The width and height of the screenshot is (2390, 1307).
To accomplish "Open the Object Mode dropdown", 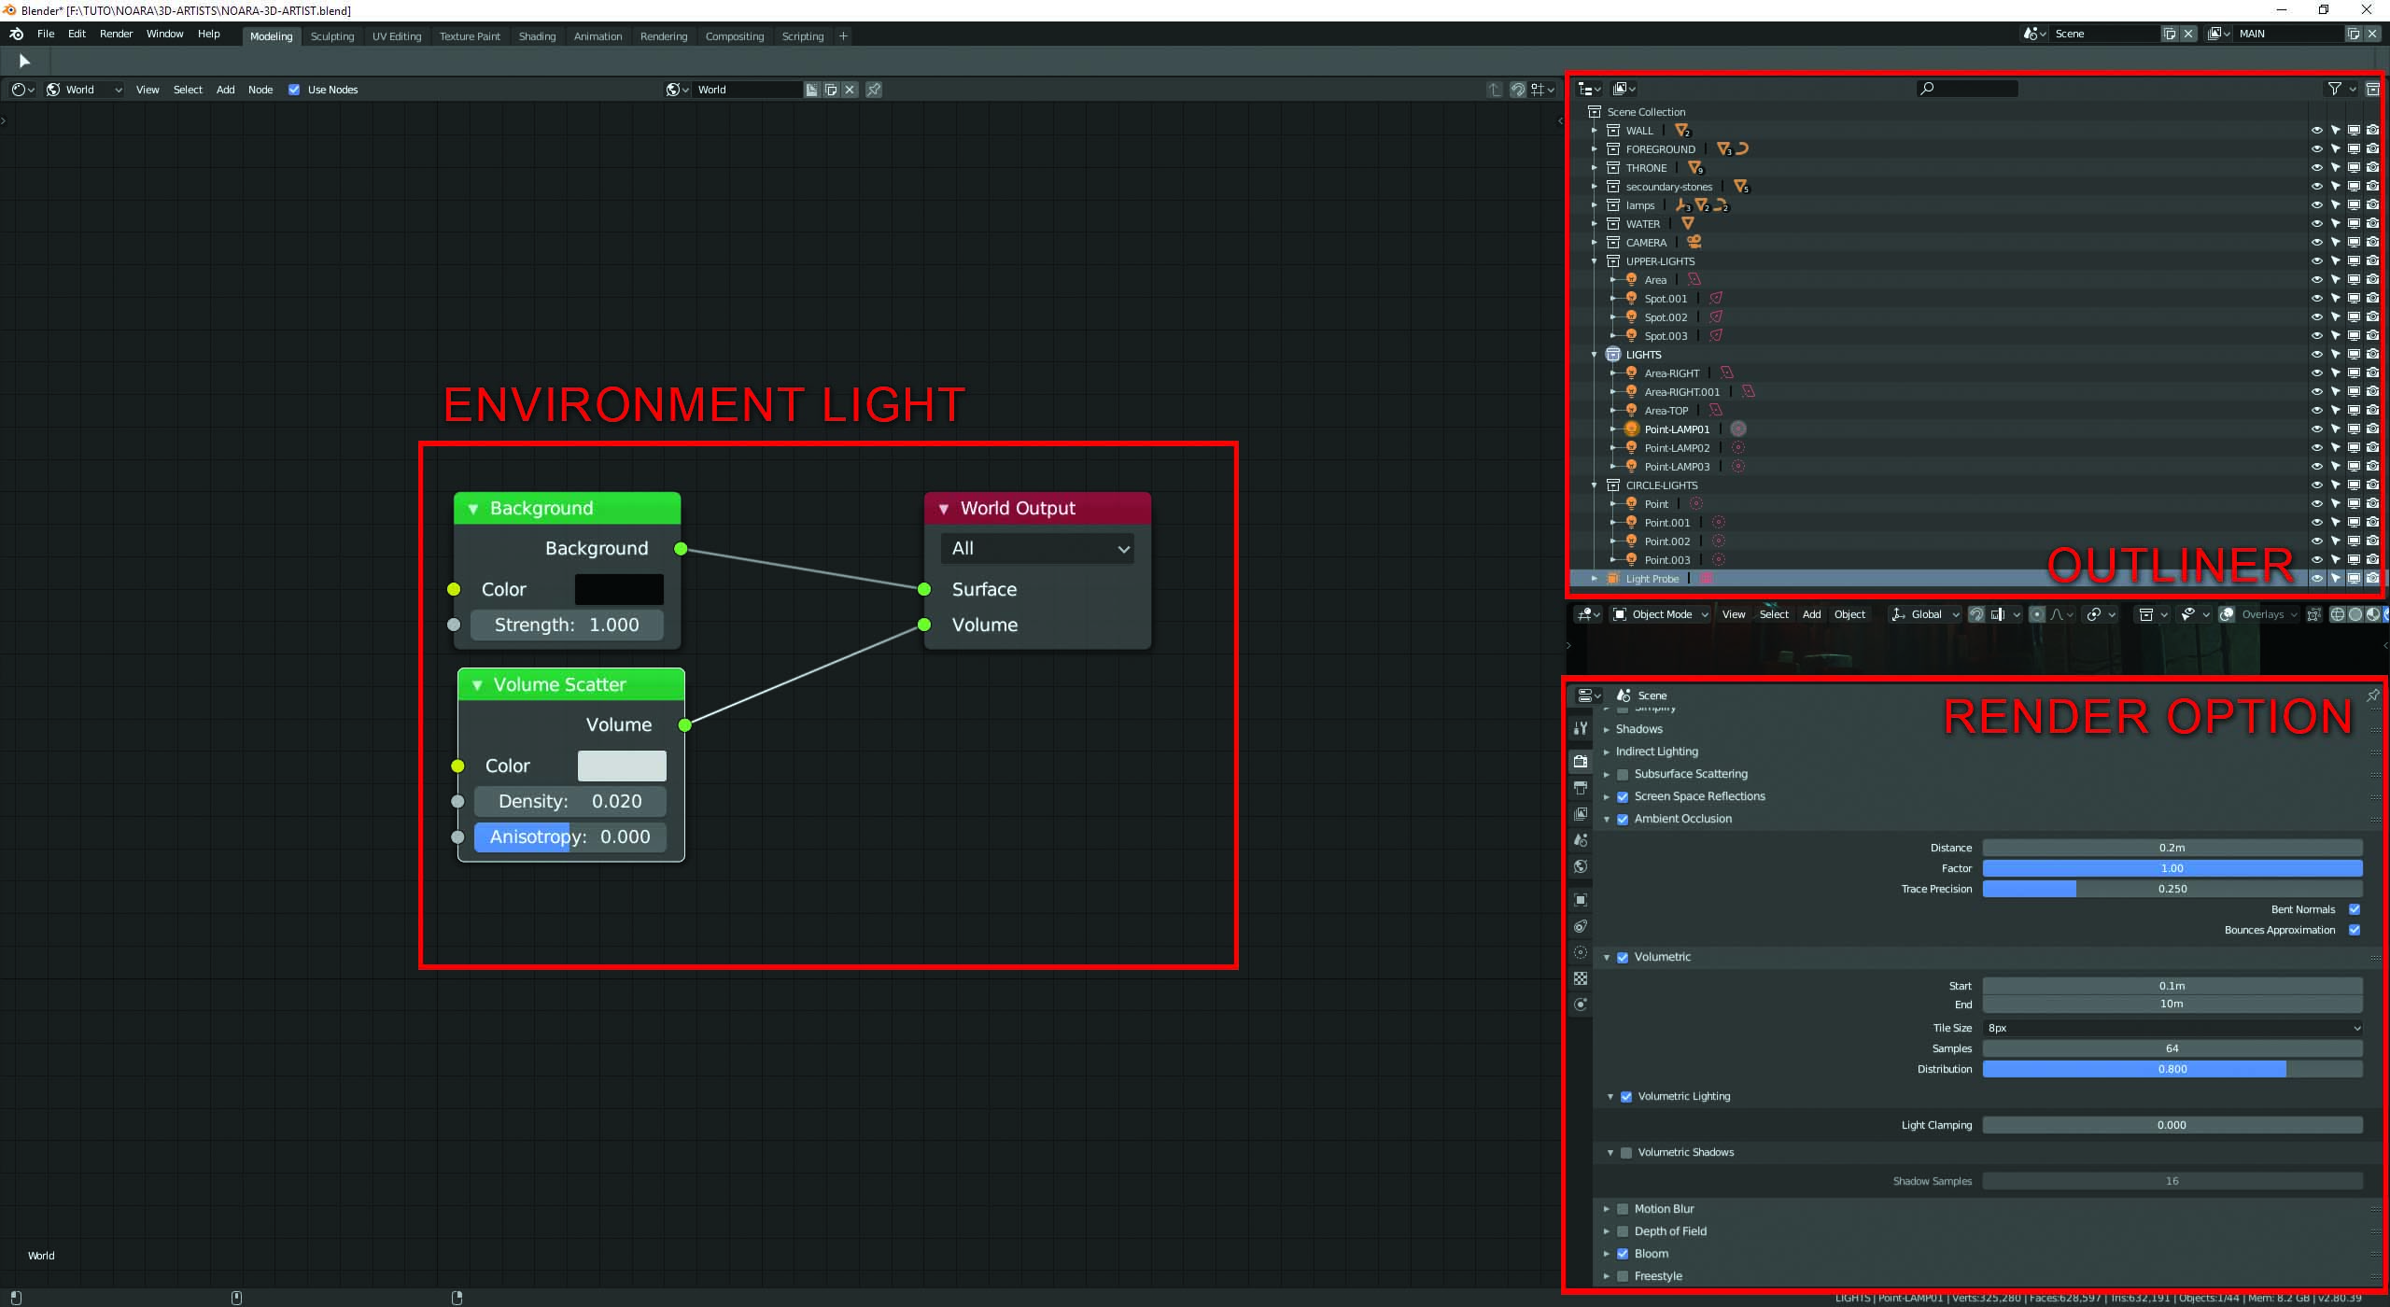I will (x=1661, y=614).
